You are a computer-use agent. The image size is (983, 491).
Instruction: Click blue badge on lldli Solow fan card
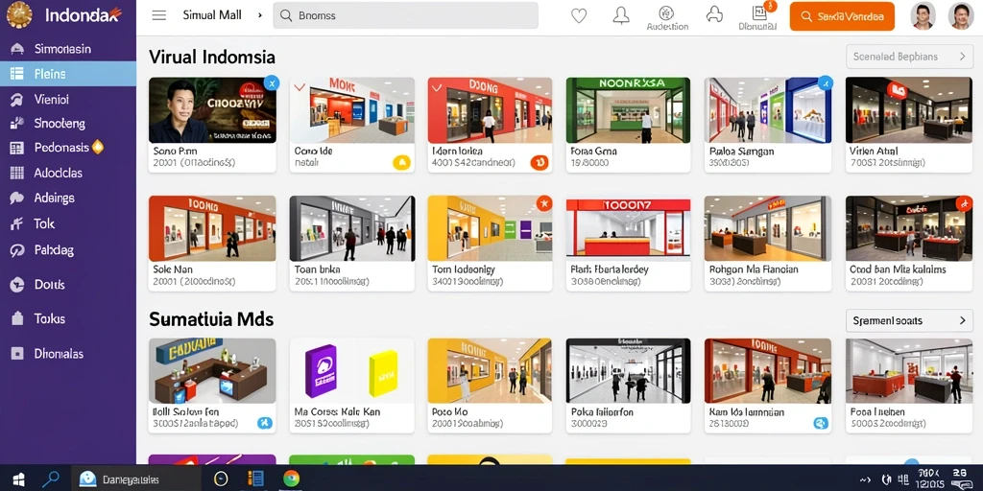click(265, 423)
